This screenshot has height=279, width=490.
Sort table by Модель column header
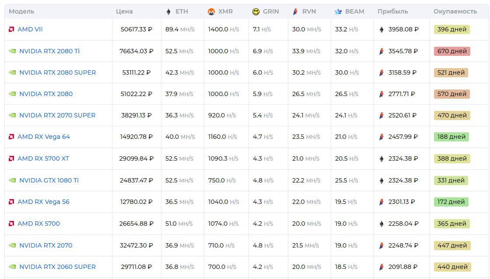coord(21,11)
